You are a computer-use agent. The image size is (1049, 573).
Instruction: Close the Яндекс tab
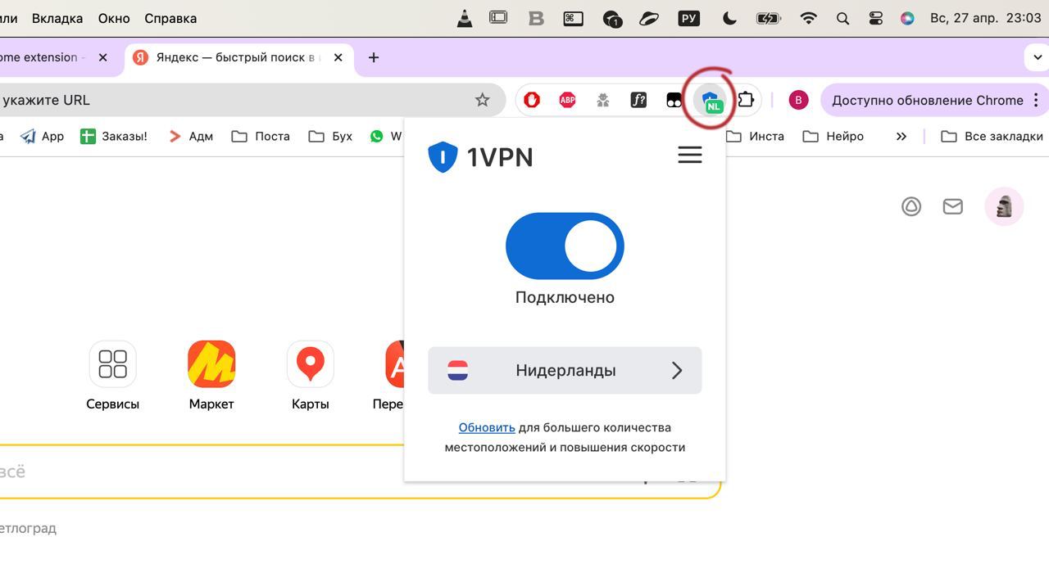point(339,57)
